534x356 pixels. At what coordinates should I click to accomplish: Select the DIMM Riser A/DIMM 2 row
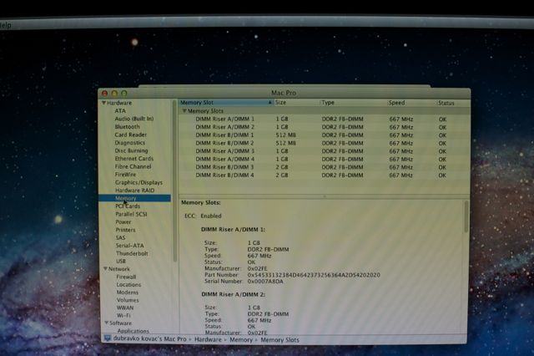[325, 127]
